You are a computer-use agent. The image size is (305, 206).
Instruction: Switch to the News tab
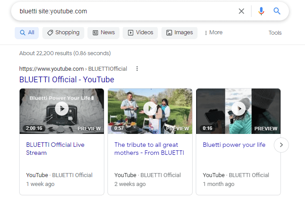click(x=103, y=33)
